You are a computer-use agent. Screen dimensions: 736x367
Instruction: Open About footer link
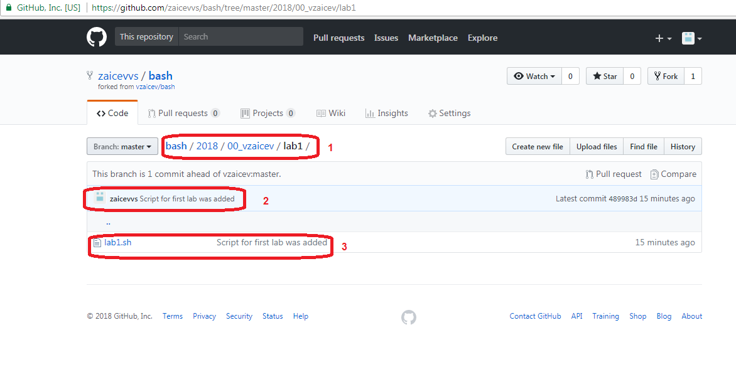[692, 316]
